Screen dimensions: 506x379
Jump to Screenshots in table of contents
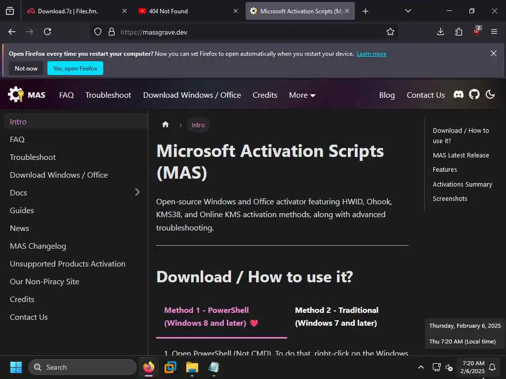(450, 198)
